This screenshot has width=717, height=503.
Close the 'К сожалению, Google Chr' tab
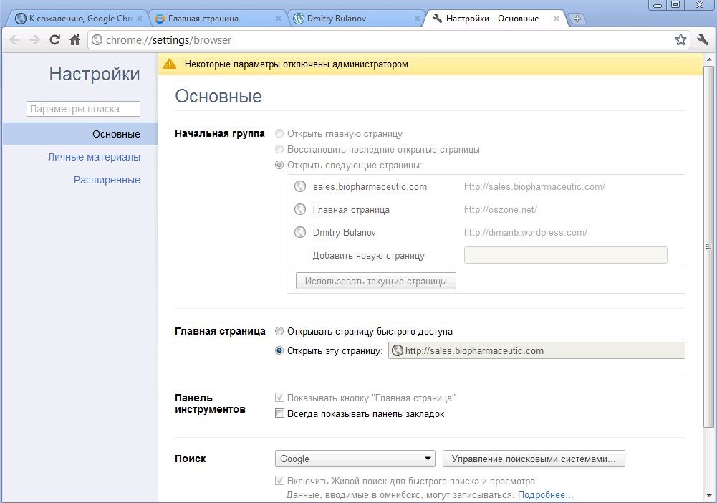140,19
